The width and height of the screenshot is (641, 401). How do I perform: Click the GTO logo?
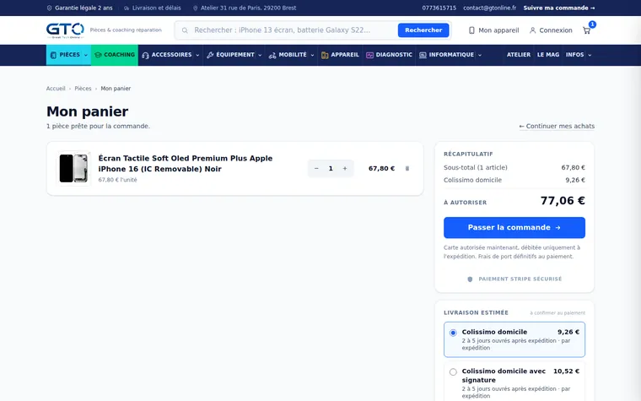[x=65, y=30]
